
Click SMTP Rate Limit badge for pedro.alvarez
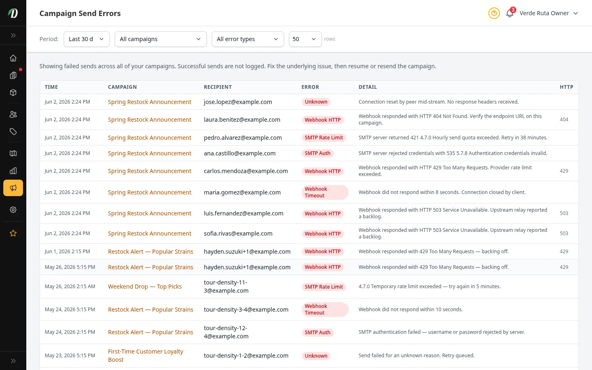324,138
